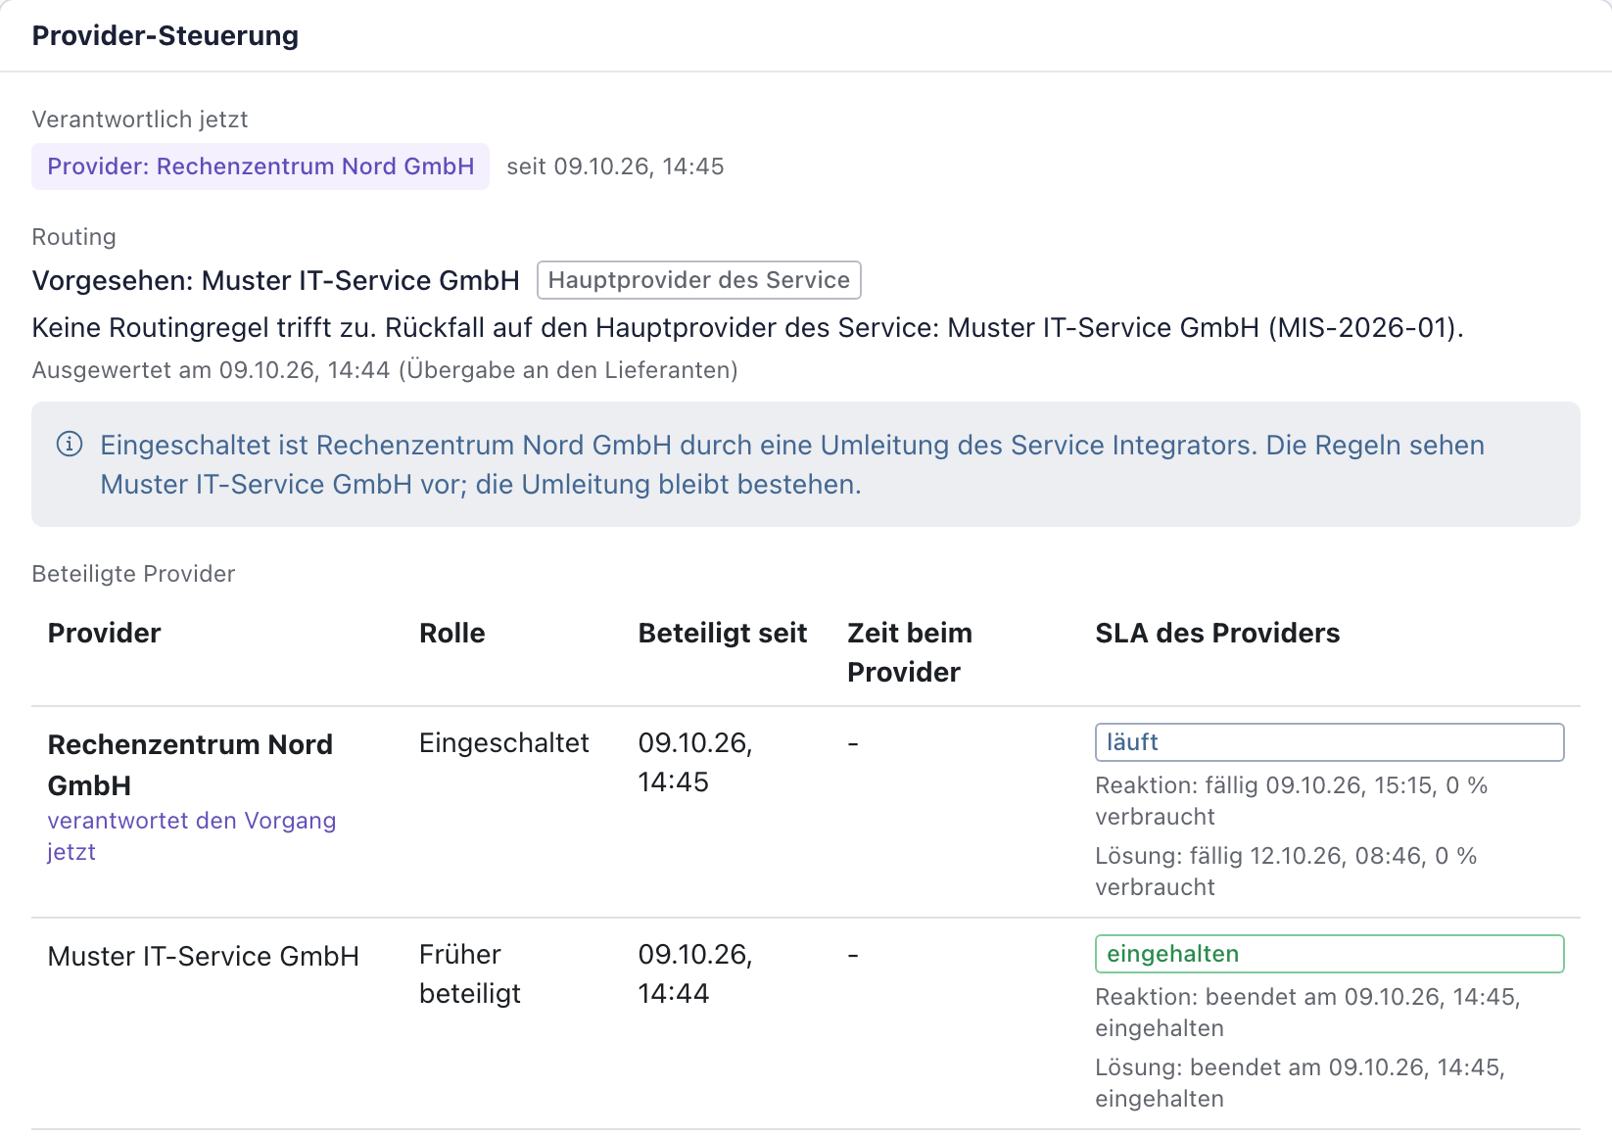Select the eingehalten SLA status badge

click(1329, 954)
